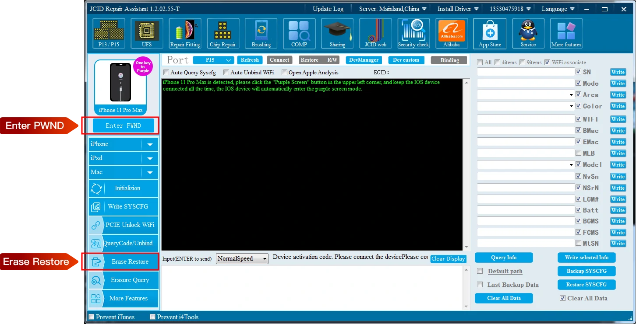Image resolution: width=636 pixels, height=324 pixels.
Task: Open the Port P15 dropdown
Action: pos(213,60)
